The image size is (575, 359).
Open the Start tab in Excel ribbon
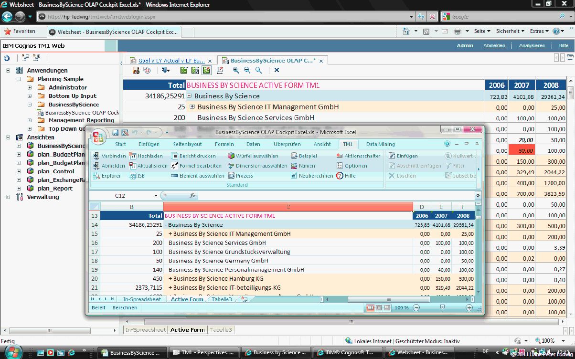coord(120,144)
